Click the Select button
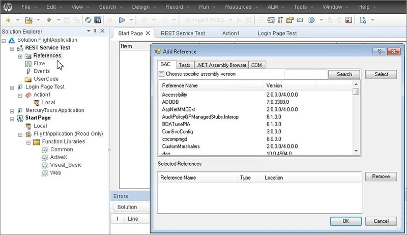Image resolution: width=407 pixels, height=235 pixels. coord(381,74)
